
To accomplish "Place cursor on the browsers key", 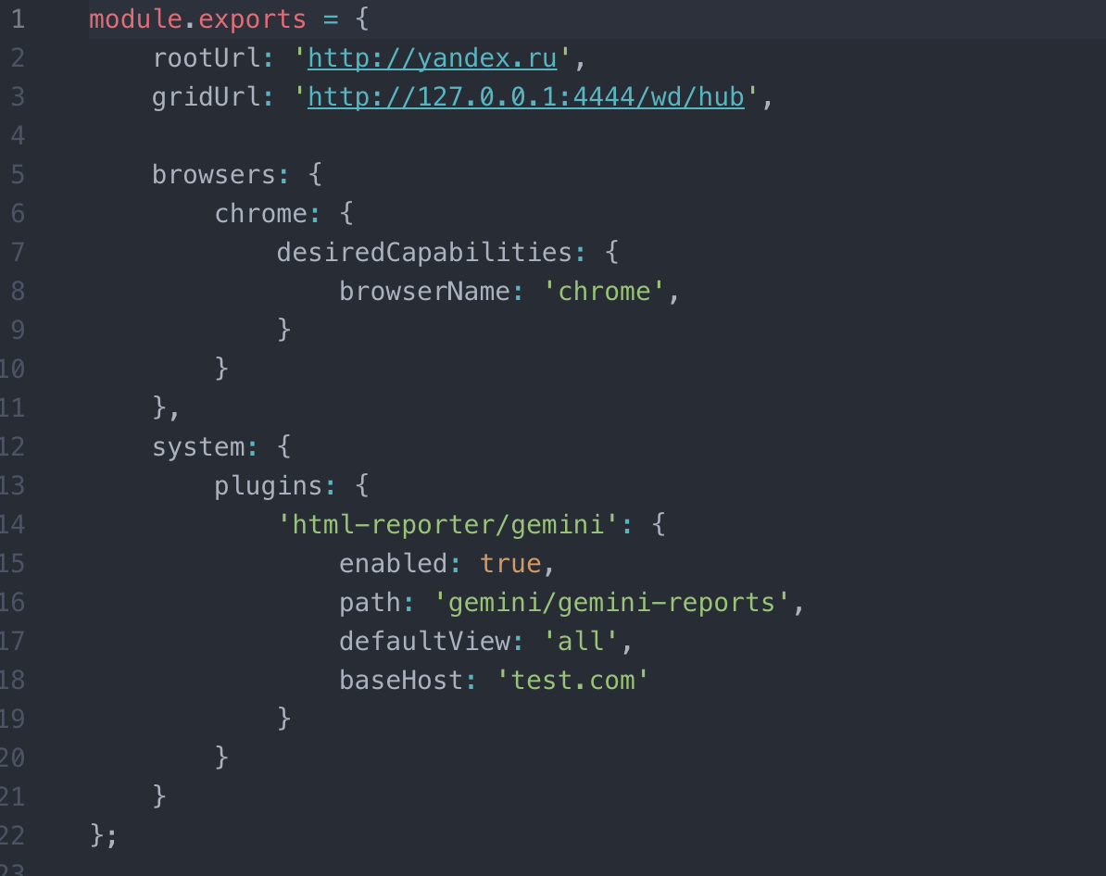I will (x=214, y=175).
